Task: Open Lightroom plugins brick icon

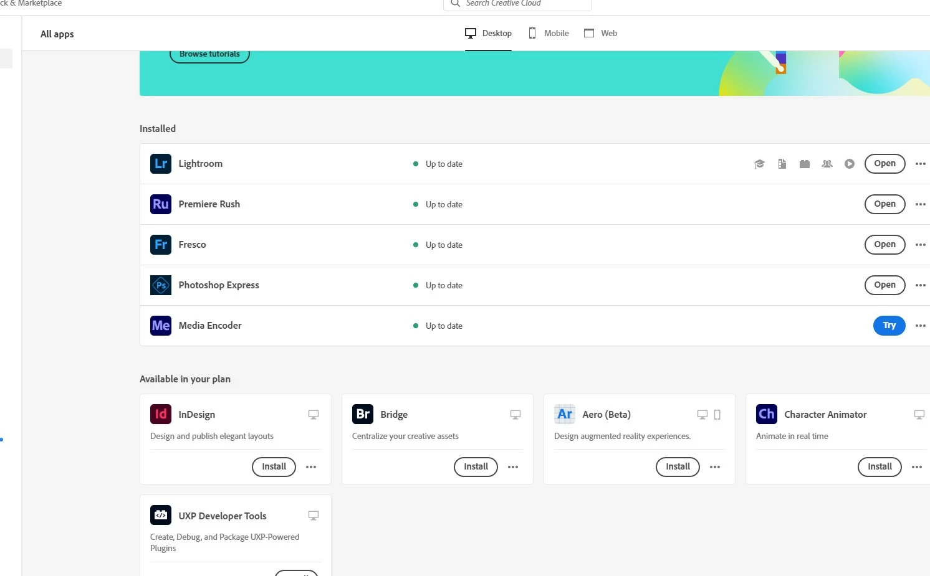Action: point(805,164)
